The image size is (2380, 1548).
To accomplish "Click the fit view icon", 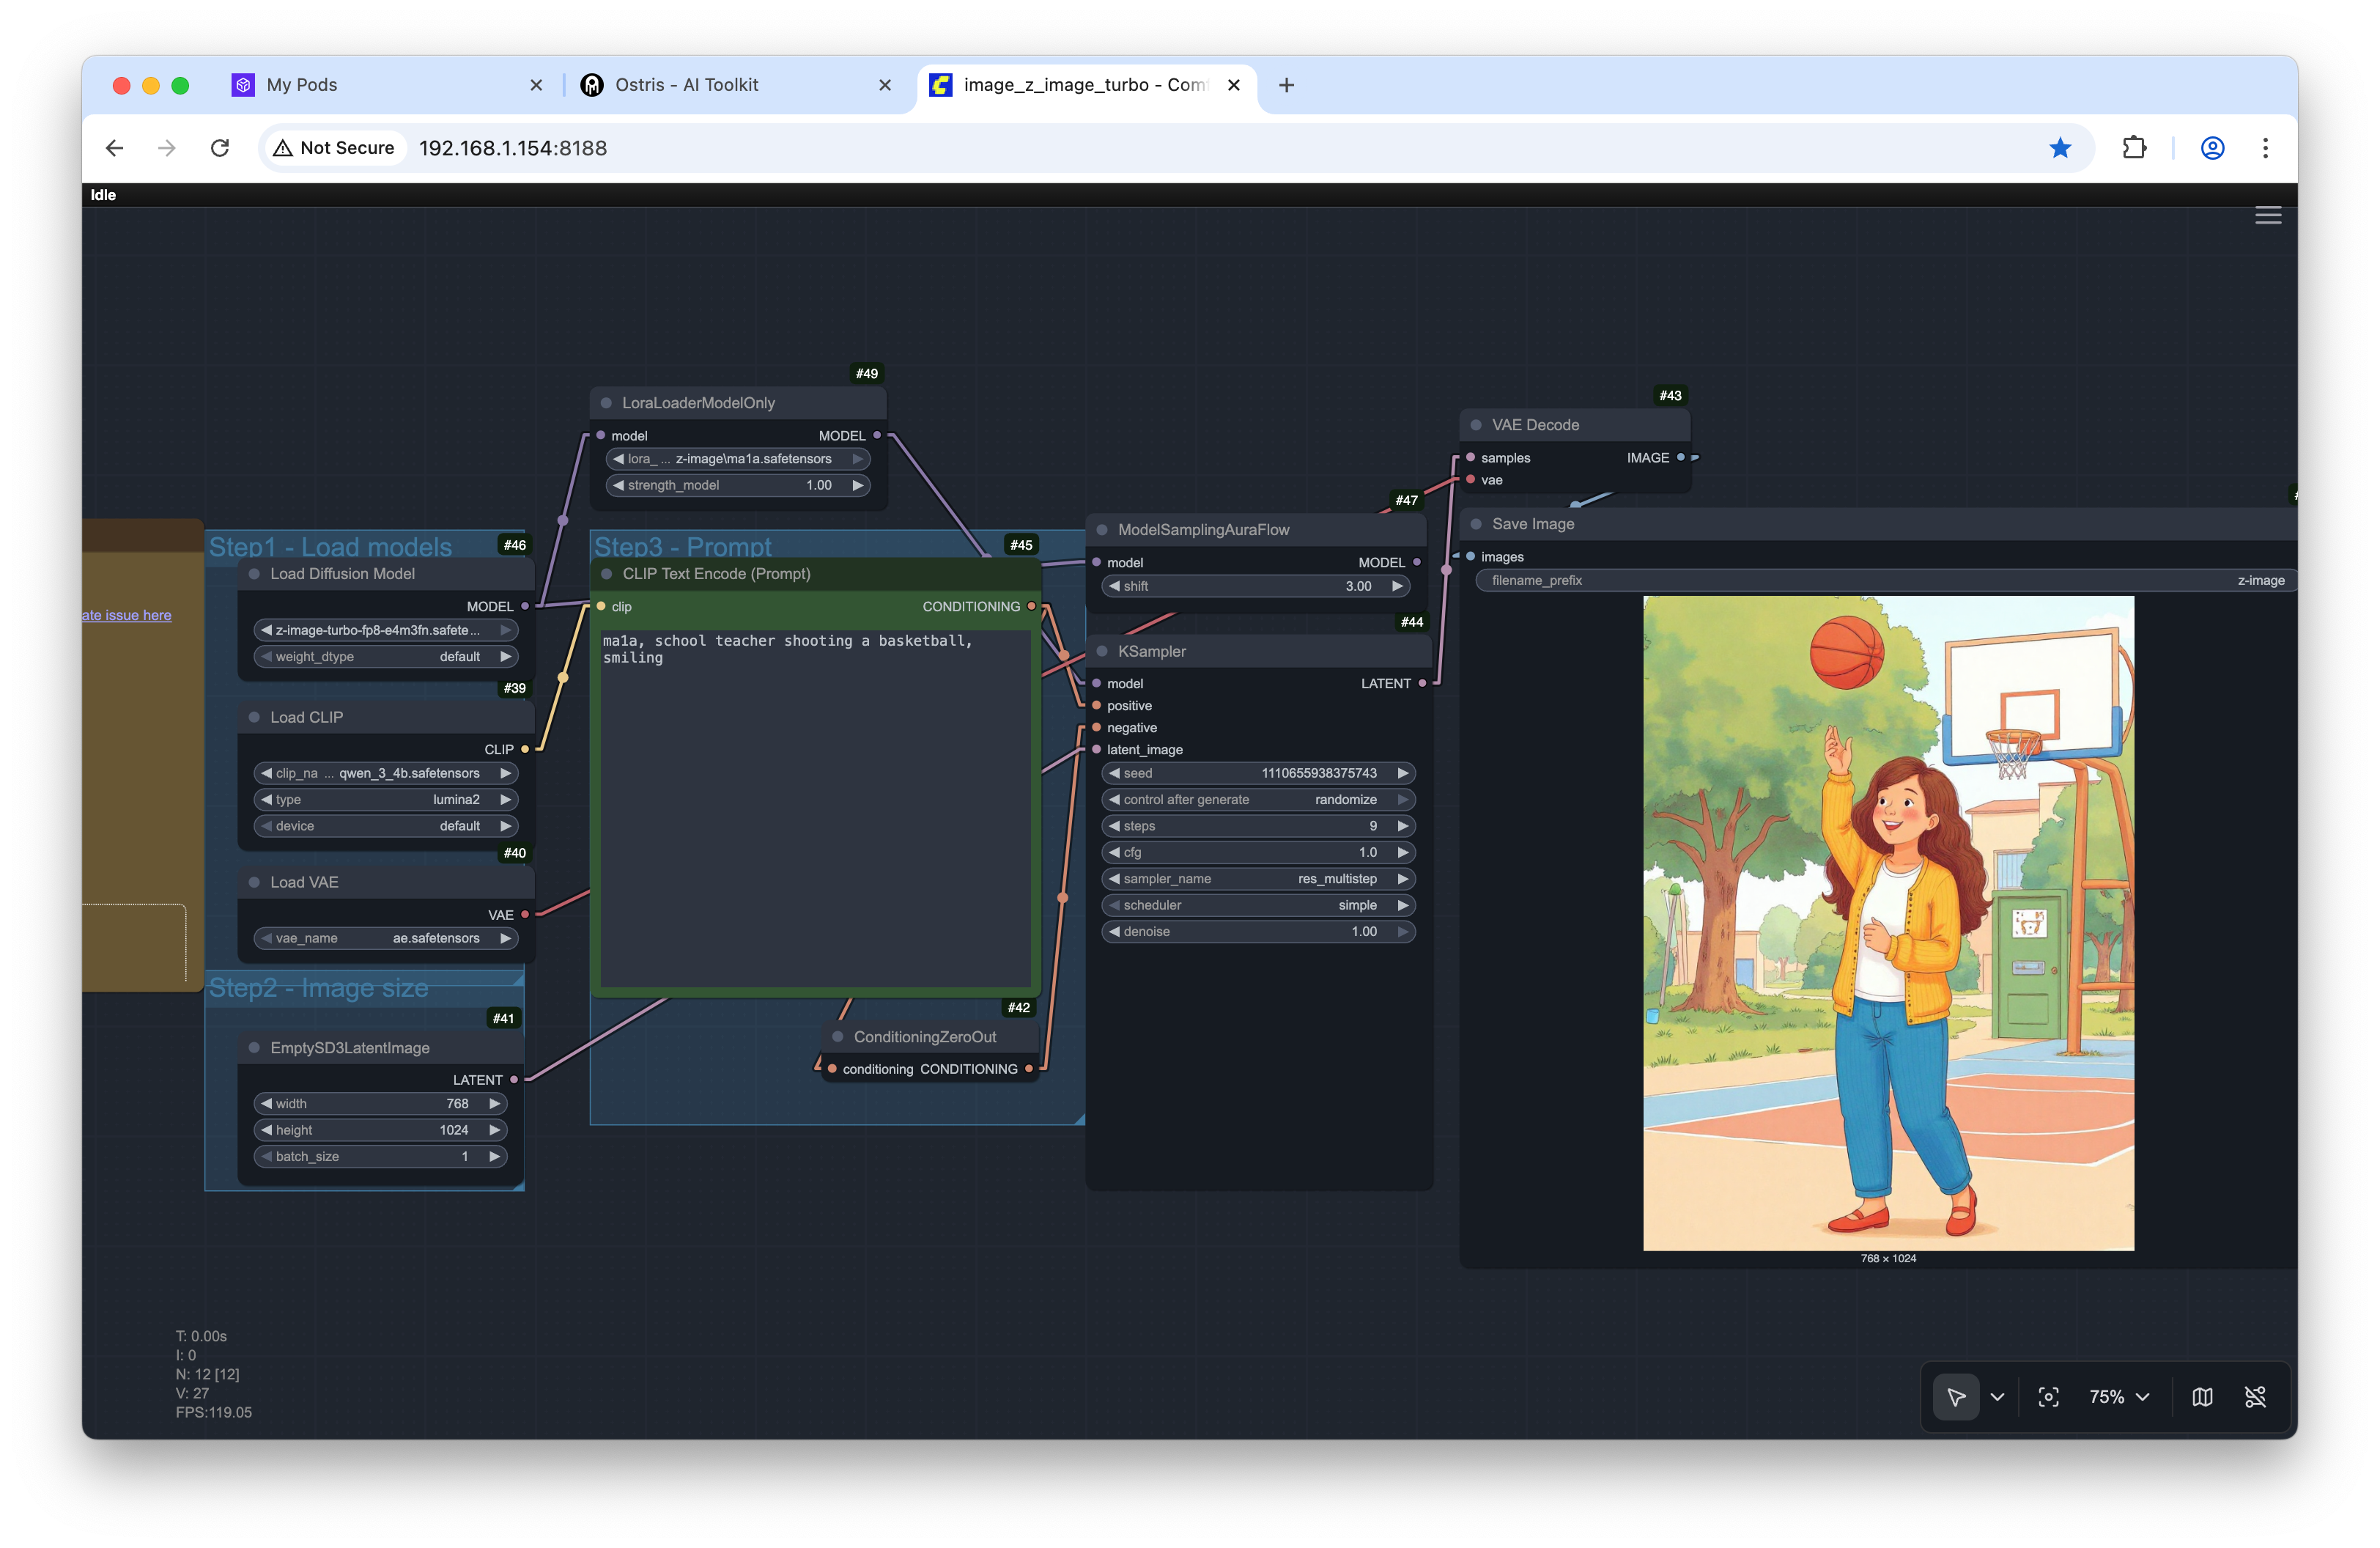I will (2048, 1397).
